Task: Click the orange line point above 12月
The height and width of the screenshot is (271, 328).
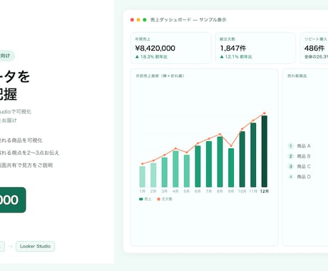Action: pos(265,113)
